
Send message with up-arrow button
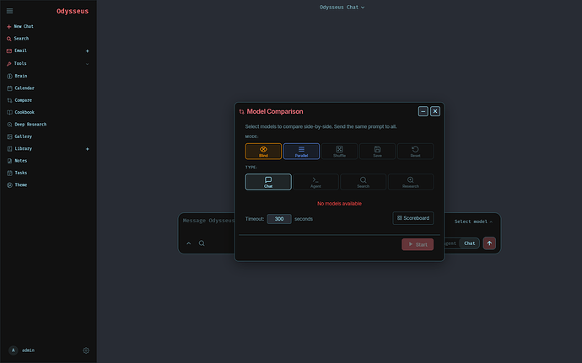tap(489, 243)
